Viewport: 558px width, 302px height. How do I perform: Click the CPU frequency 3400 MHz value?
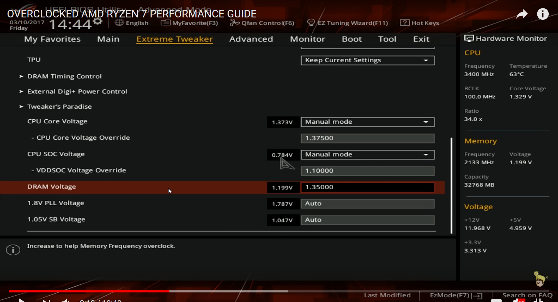click(x=479, y=74)
